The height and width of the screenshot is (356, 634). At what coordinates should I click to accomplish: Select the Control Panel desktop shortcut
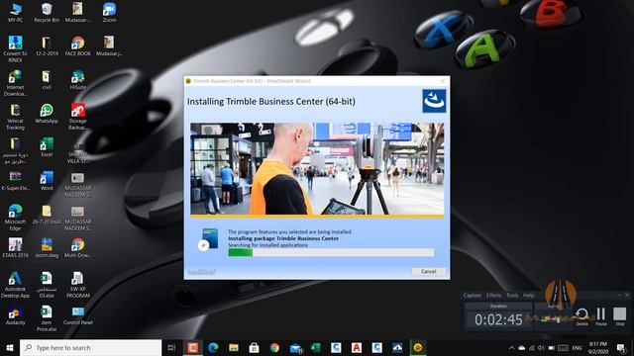click(77, 315)
